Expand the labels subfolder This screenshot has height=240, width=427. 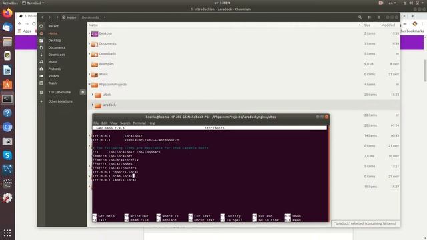click(93, 95)
